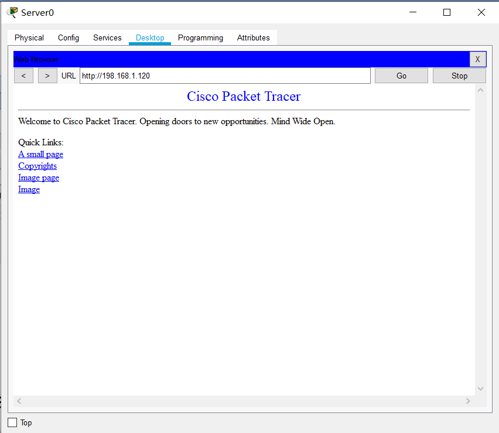Stop page loading with Stop button
This screenshot has height=433, width=499.
(459, 76)
